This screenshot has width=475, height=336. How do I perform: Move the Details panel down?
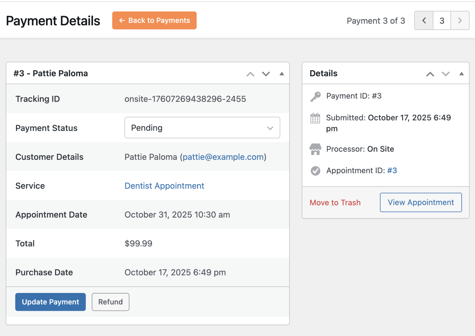click(445, 74)
